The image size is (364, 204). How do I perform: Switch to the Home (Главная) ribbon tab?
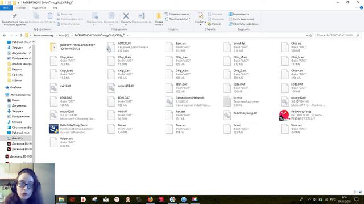pos(20,8)
